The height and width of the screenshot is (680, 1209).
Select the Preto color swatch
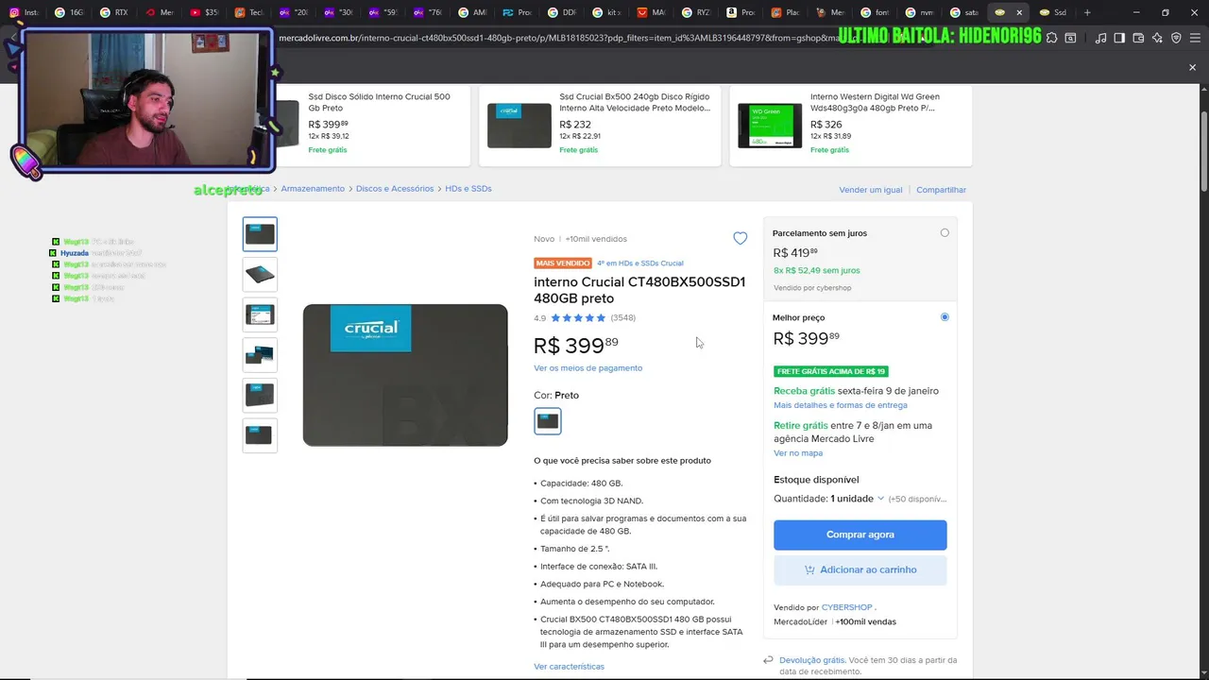(x=548, y=421)
